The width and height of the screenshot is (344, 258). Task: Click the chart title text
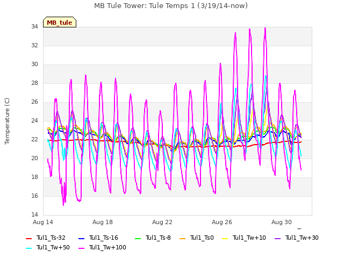coord(171,6)
